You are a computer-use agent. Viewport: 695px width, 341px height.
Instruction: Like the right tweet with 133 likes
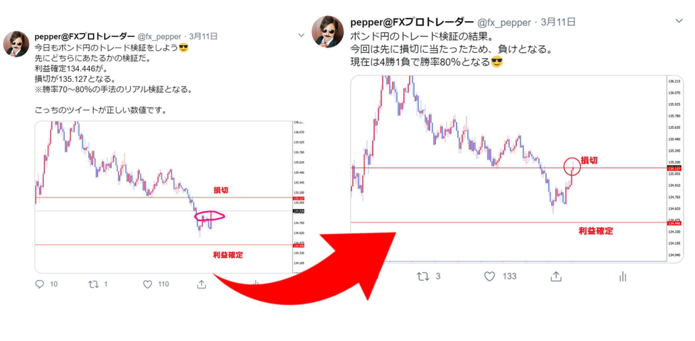[489, 276]
